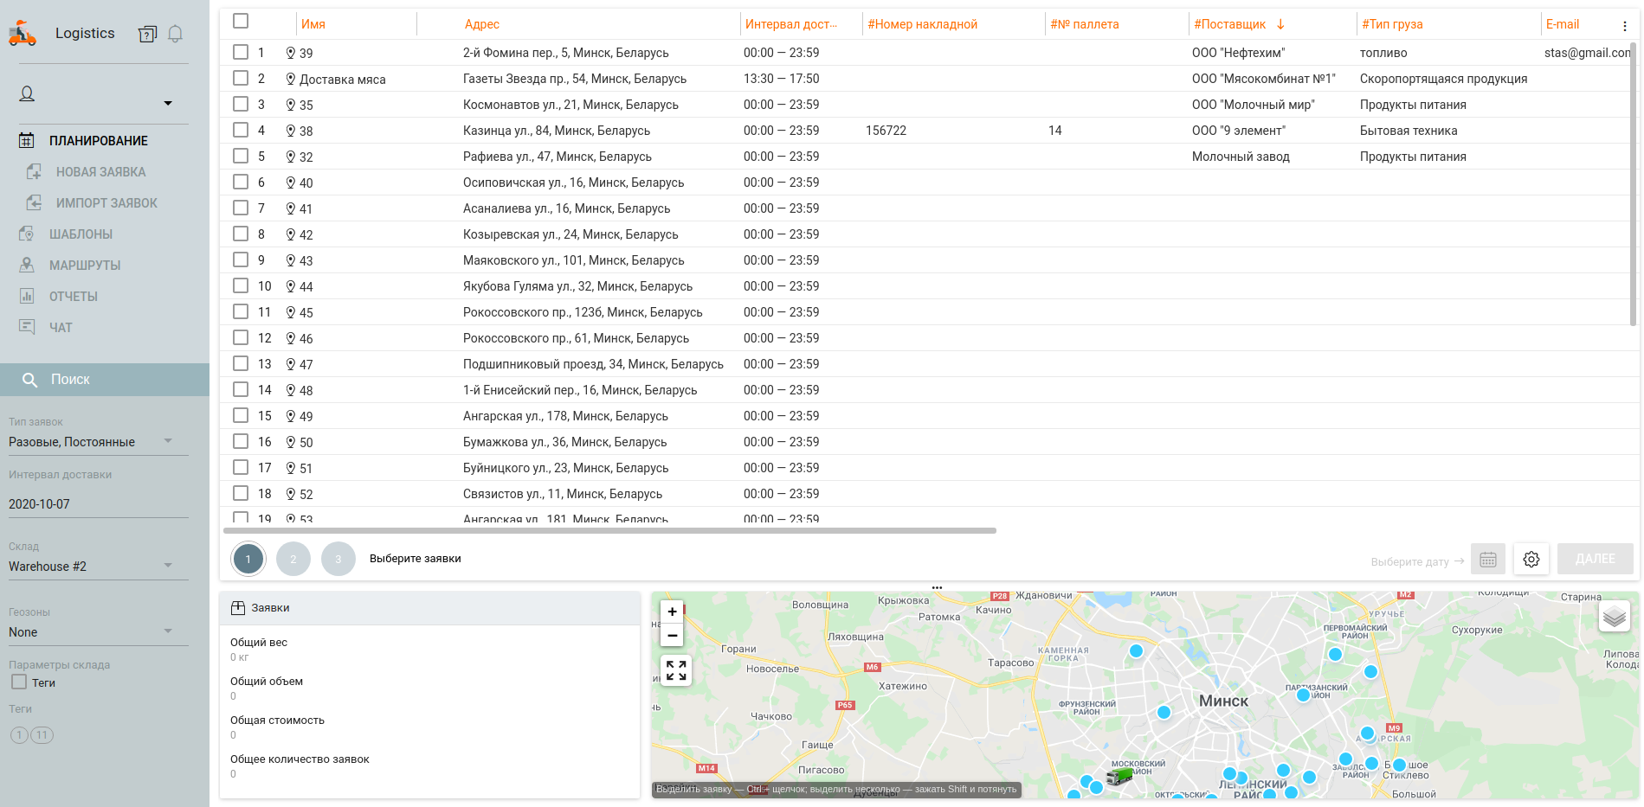Click the map layers icon
The width and height of the screenshot is (1644, 807).
pos(1614,618)
